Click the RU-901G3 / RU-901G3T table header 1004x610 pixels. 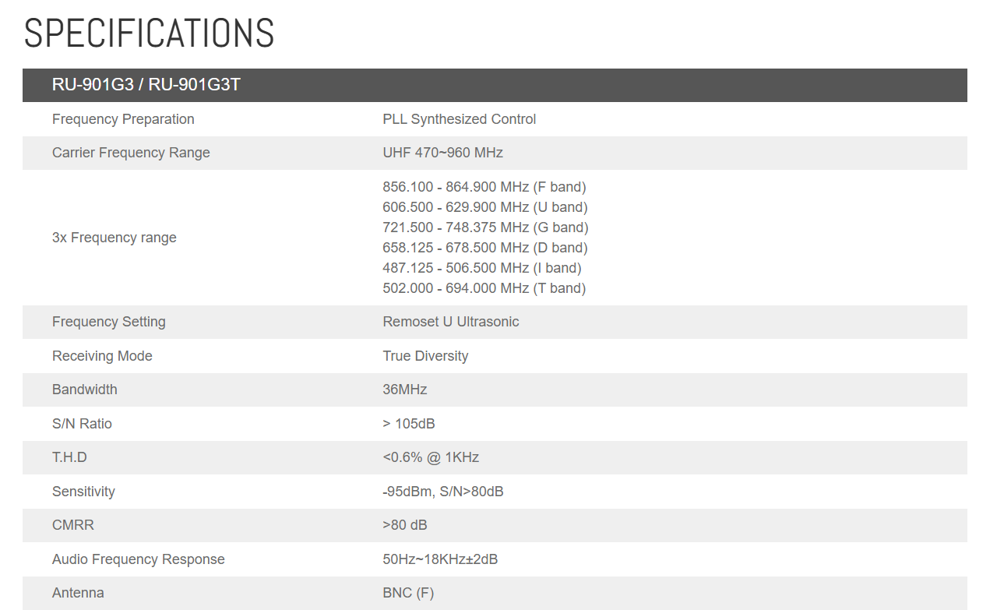click(146, 85)
